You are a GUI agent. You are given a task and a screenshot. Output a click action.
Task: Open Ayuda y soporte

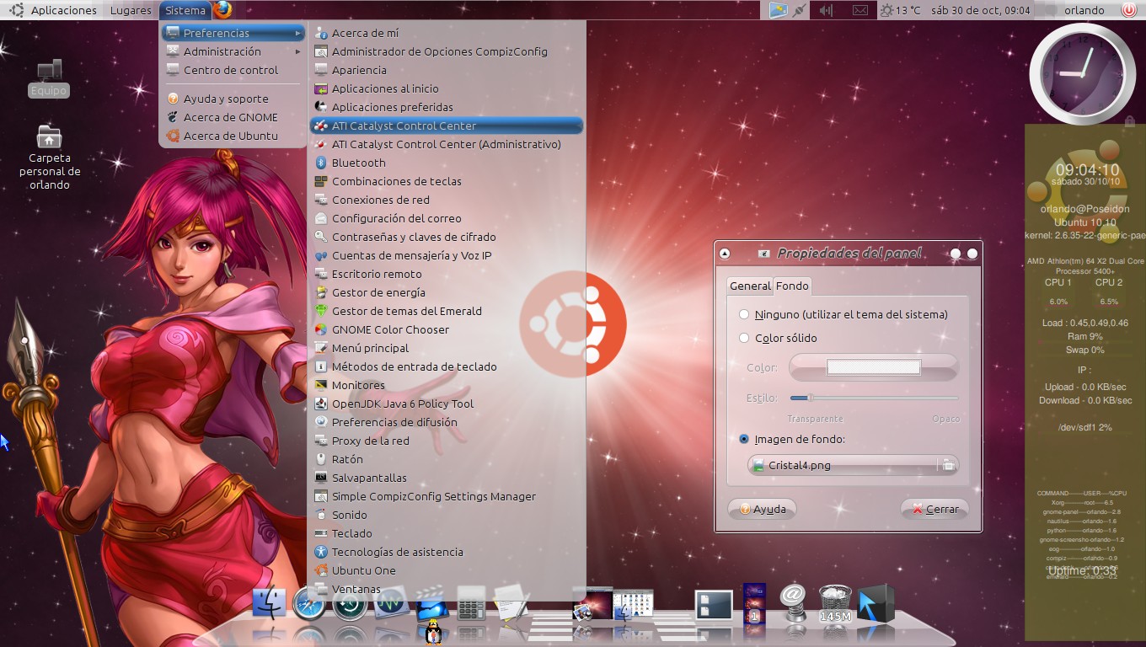(x=232, y=99)
